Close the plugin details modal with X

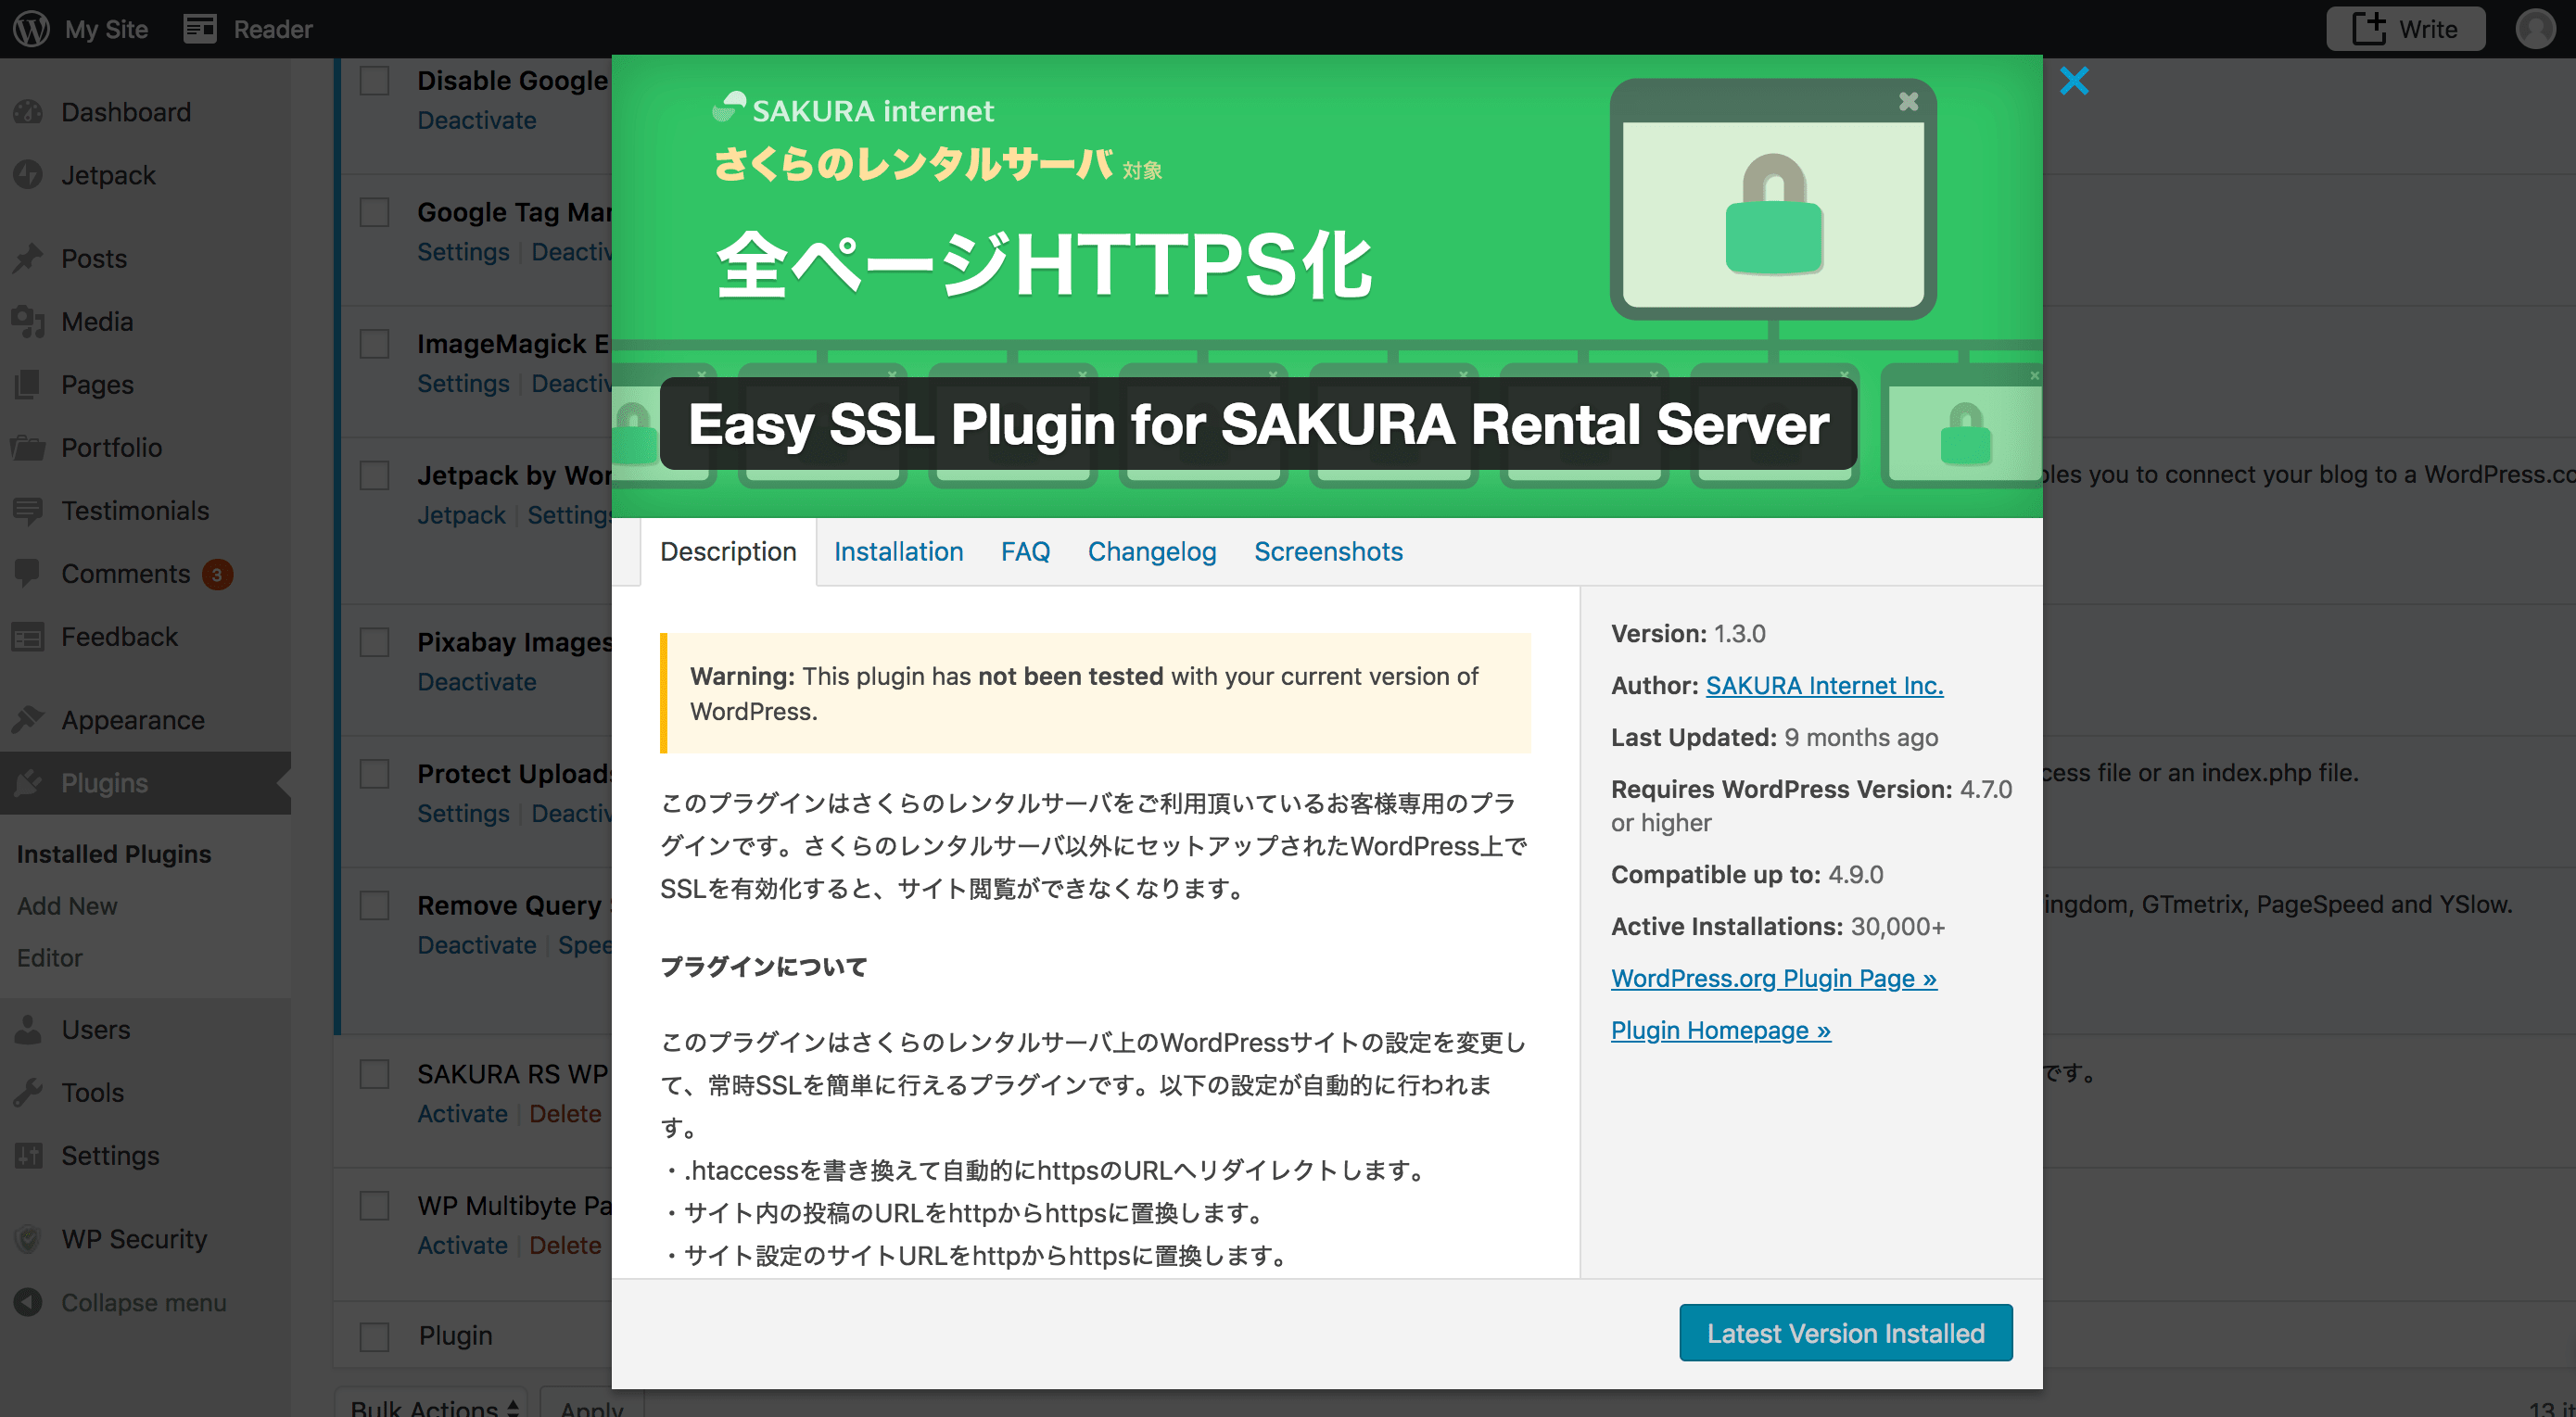[2074, 81]
